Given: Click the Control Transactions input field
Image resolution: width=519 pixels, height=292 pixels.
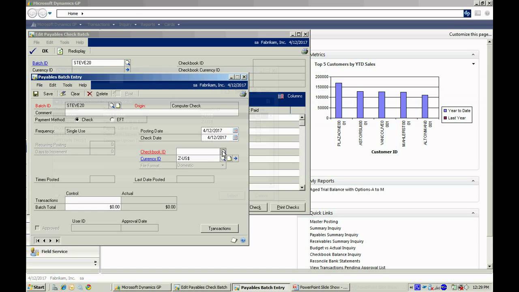Looking at the screenshot, I should (93, 200).
